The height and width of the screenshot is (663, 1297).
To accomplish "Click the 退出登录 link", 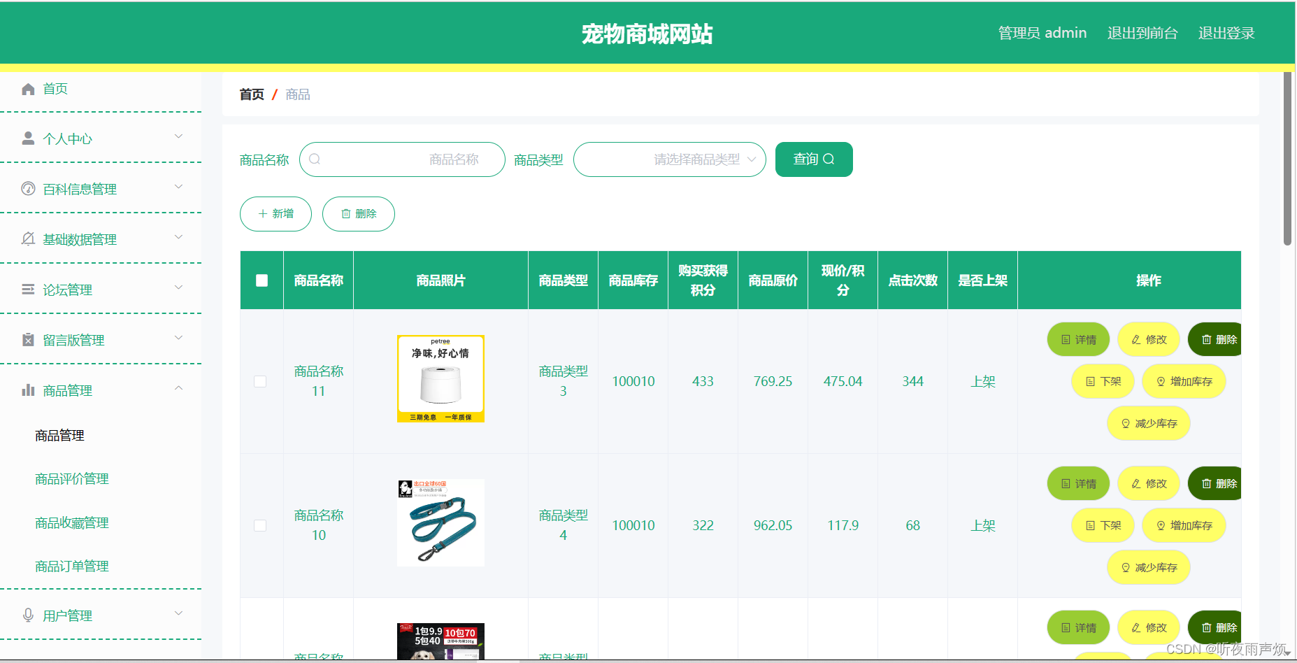I will pos(1226,33).
